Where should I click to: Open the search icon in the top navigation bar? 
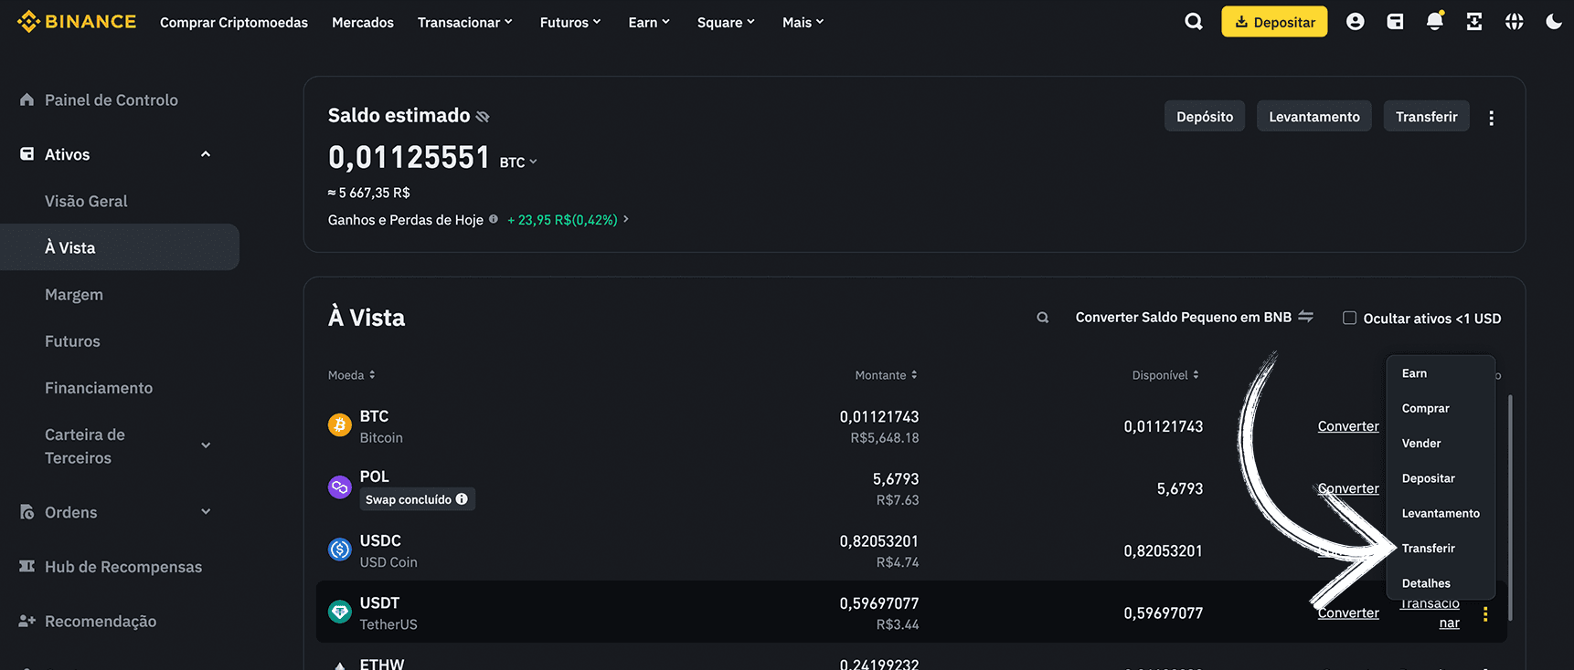1194,22
